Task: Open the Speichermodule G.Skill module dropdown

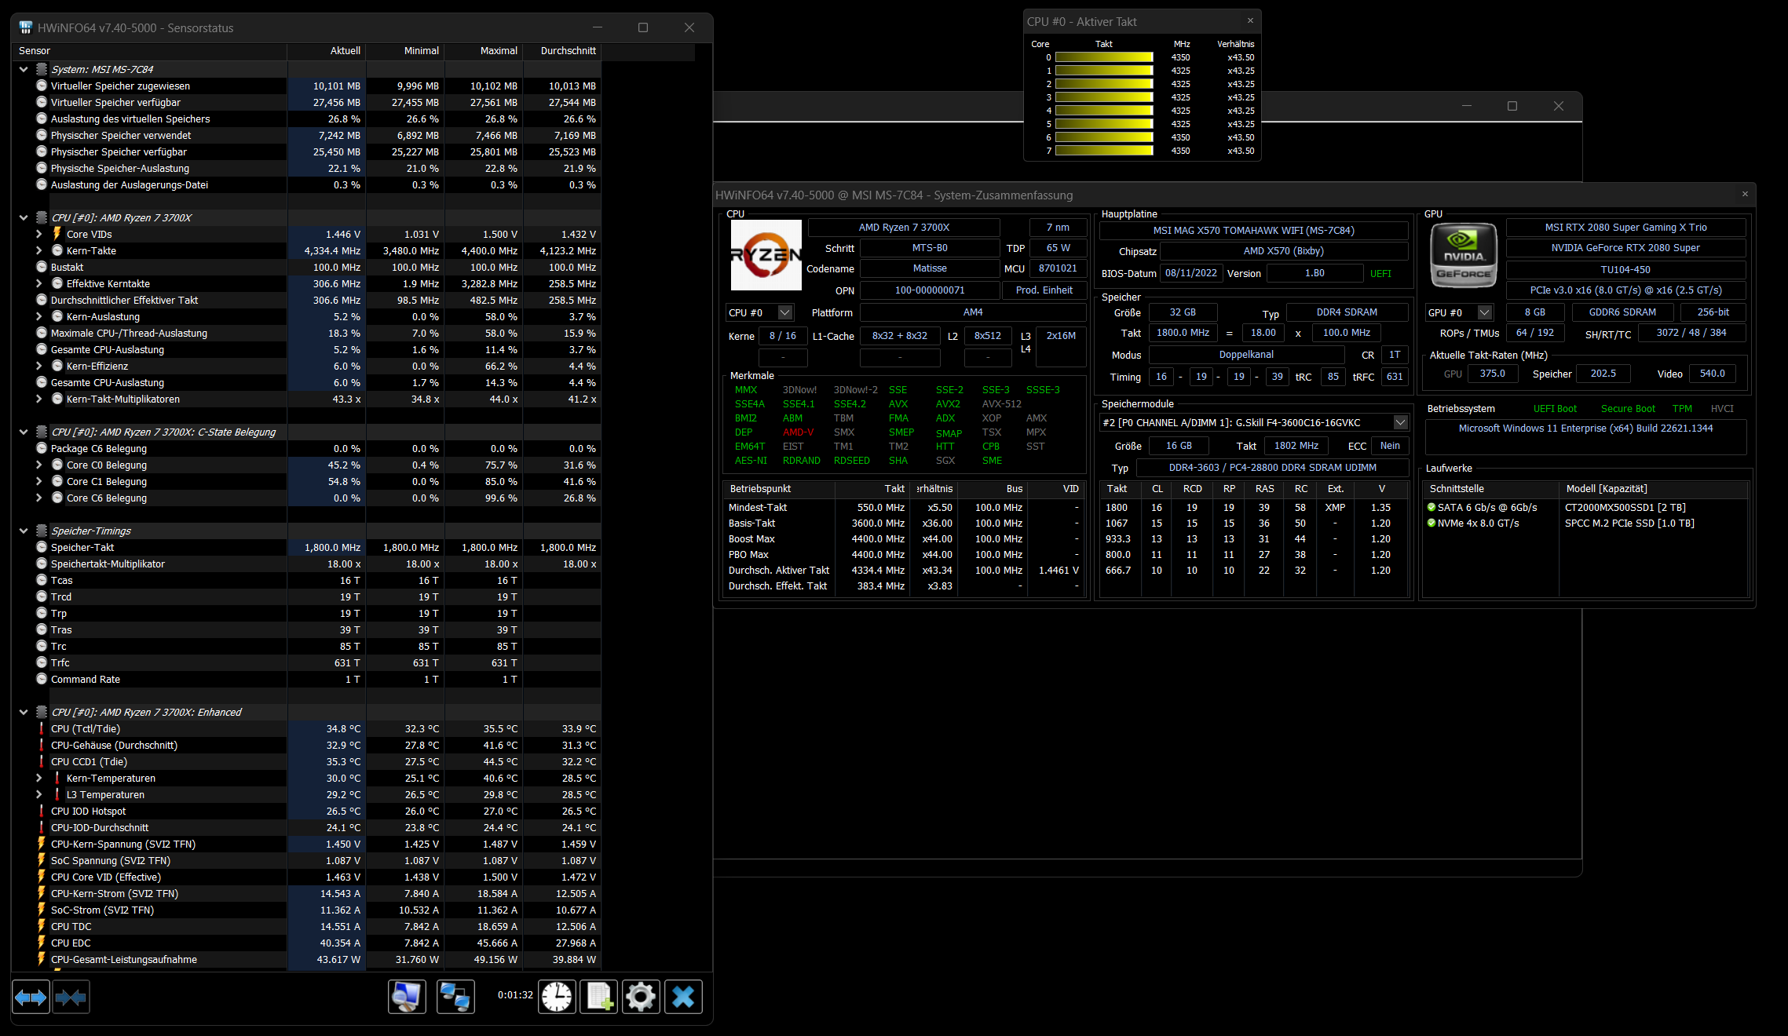Action: pyautogui.click(x=1400, y=422)
